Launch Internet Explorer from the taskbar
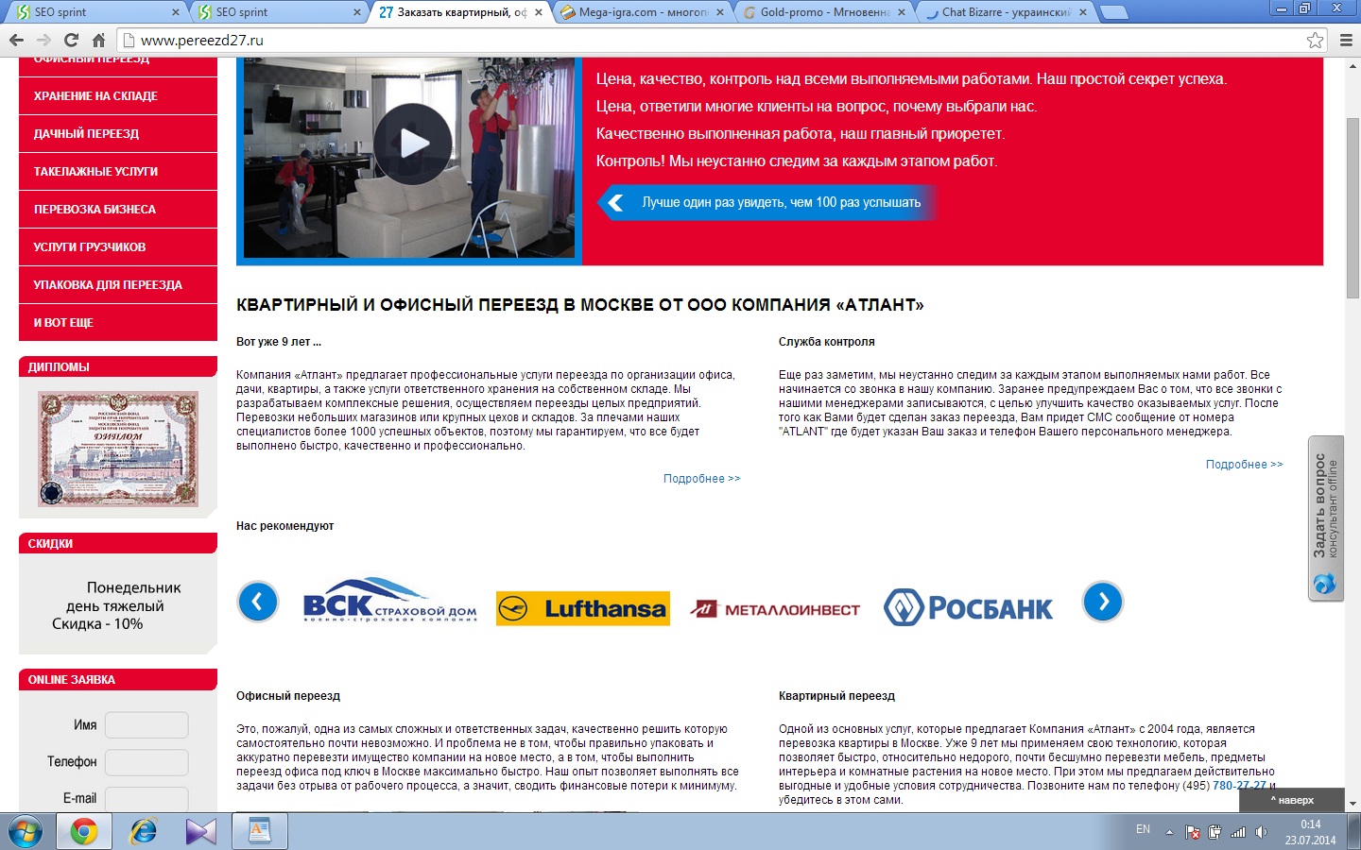 point(143,831)
